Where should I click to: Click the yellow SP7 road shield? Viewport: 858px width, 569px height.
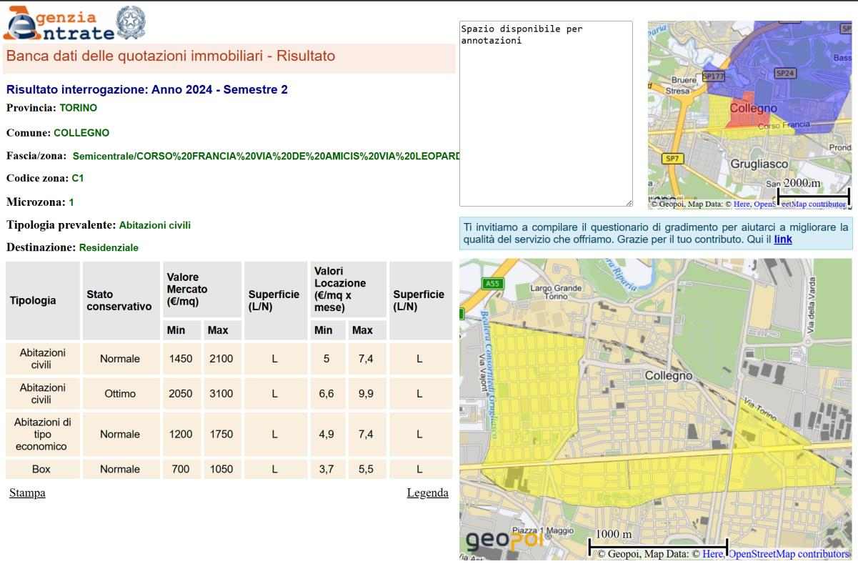click(672, 159)
